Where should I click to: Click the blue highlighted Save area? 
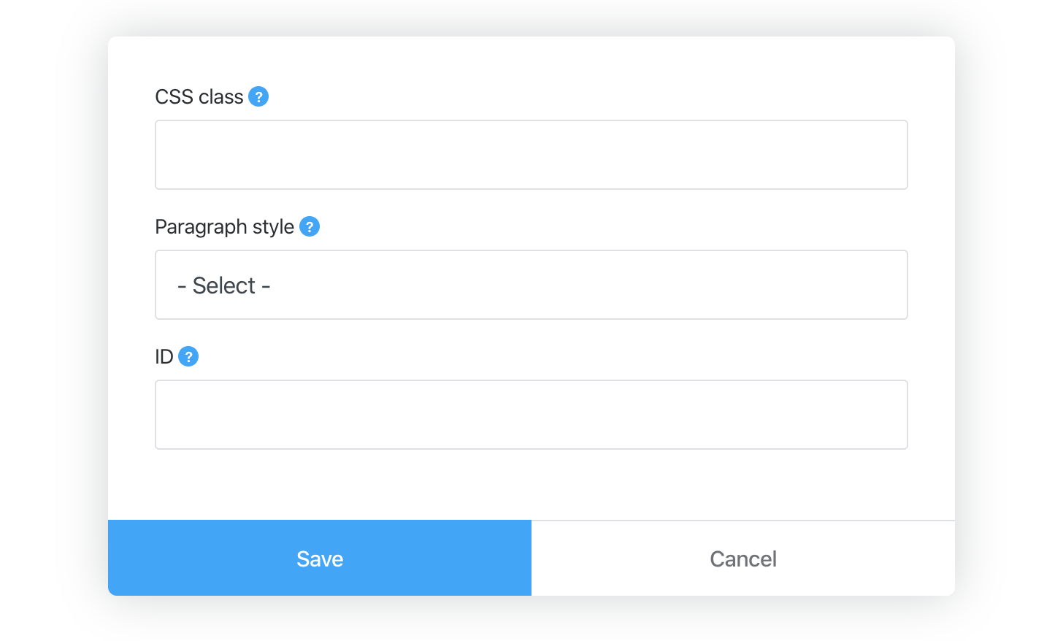pos(320,558)
